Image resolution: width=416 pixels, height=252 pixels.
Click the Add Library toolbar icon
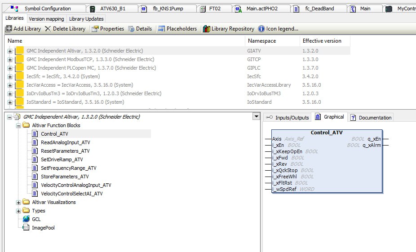[9, 29]
